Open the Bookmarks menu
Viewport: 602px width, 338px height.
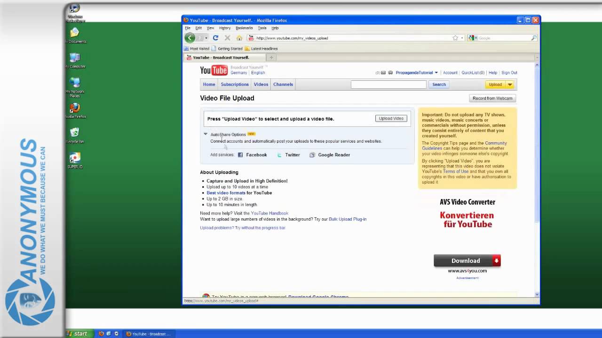click(x=244, y=28)
